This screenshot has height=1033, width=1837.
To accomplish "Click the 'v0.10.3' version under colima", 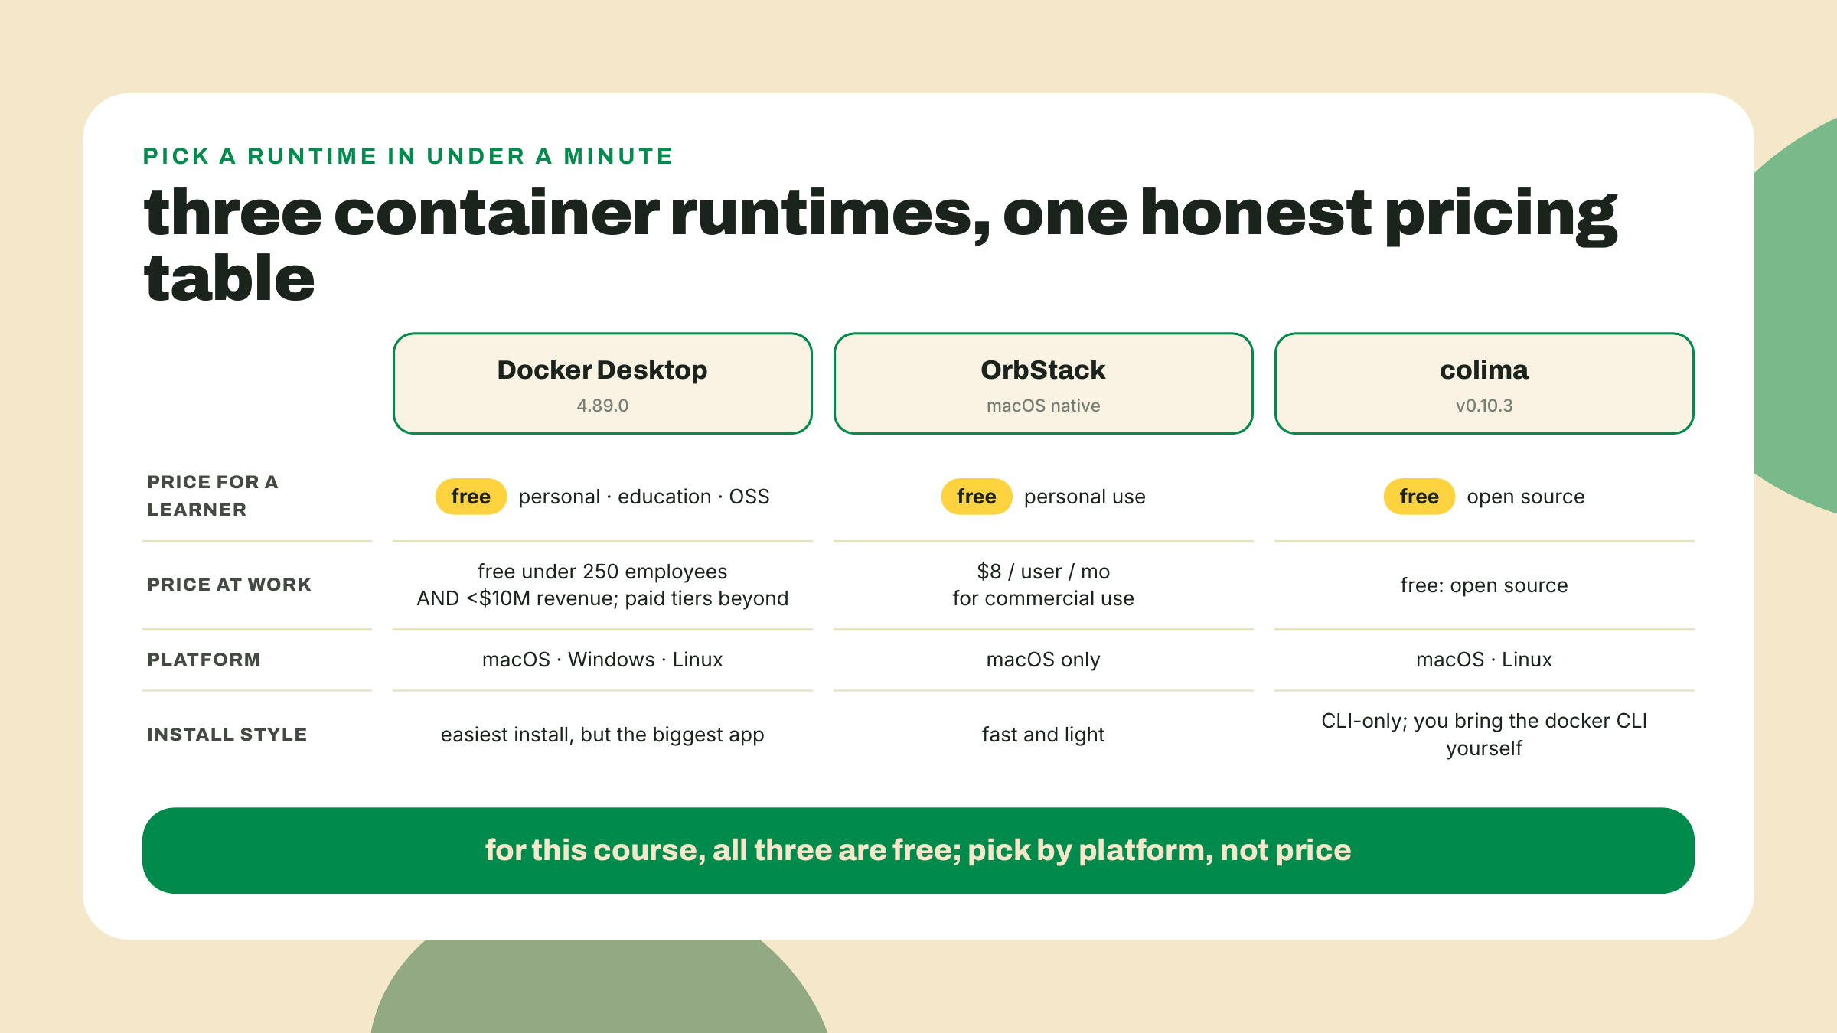I will [x=1484, y=406].
